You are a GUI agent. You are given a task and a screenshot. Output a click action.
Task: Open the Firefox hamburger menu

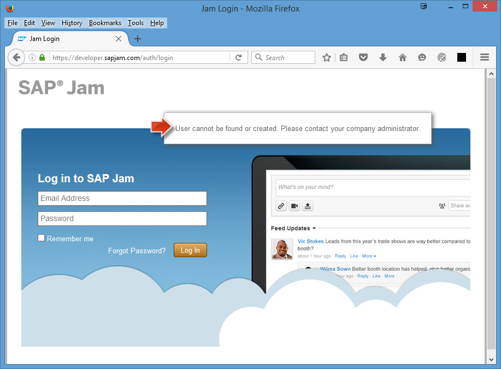pos(485,57)
